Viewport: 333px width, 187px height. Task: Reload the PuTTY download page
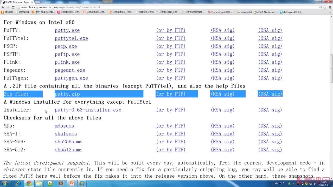pos(13,7)
